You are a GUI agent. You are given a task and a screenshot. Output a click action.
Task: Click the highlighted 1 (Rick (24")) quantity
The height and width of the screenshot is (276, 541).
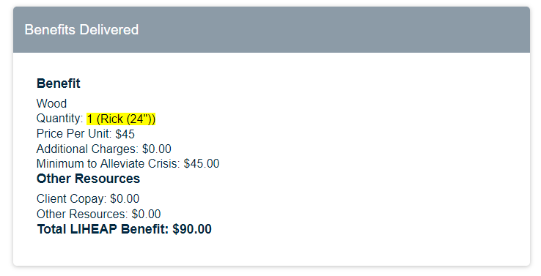[121, 119]
